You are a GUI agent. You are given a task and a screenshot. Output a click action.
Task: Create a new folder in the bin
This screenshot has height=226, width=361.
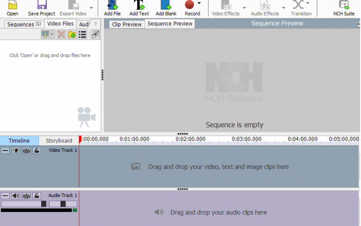[72, 35]
